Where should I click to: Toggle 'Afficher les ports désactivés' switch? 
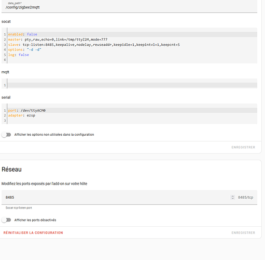(6, 220)
